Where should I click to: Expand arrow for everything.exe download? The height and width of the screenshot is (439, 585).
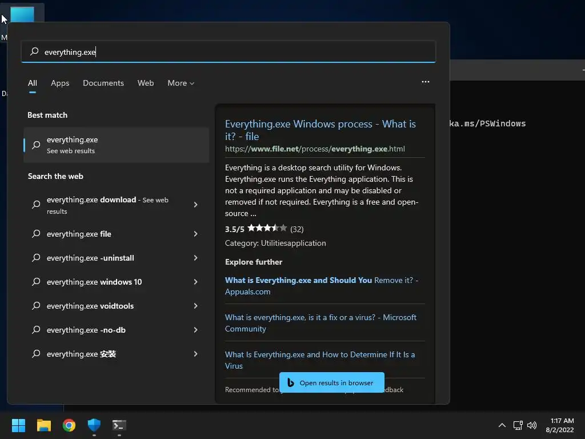tap(195, 205)
